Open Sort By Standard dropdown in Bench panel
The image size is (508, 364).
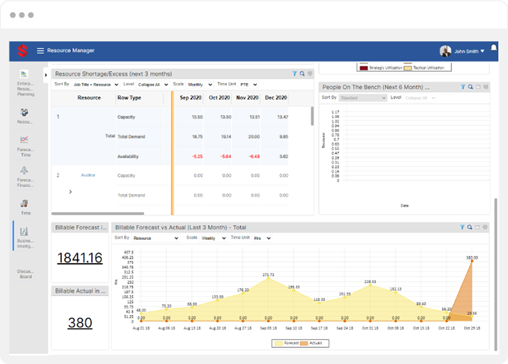click(x=363, y=98)
